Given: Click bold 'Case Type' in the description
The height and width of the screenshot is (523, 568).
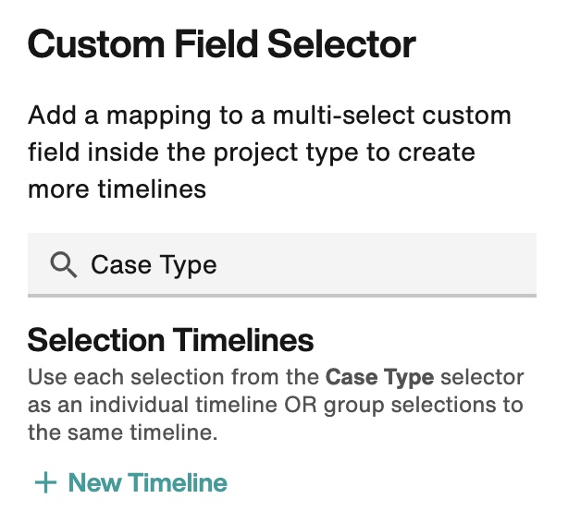Looking at the screenshot, I should 379,378.
